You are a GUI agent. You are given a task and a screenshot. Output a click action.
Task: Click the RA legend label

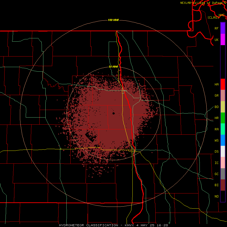point(217,129)
